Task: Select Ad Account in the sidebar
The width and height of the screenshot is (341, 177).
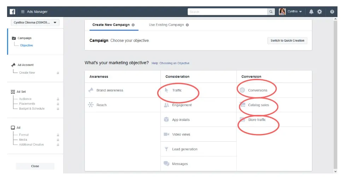Action: [25, 65]
